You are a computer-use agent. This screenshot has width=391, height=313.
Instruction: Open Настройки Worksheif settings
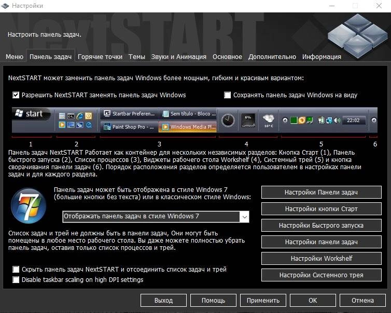(321, 259)
